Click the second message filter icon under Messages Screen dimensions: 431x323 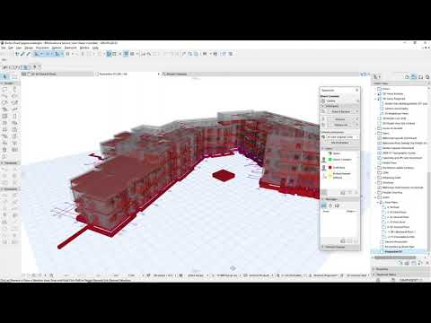(x=330, y=205)
